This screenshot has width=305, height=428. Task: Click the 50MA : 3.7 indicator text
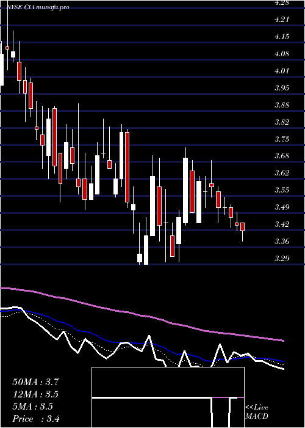(x=35, y=382)
